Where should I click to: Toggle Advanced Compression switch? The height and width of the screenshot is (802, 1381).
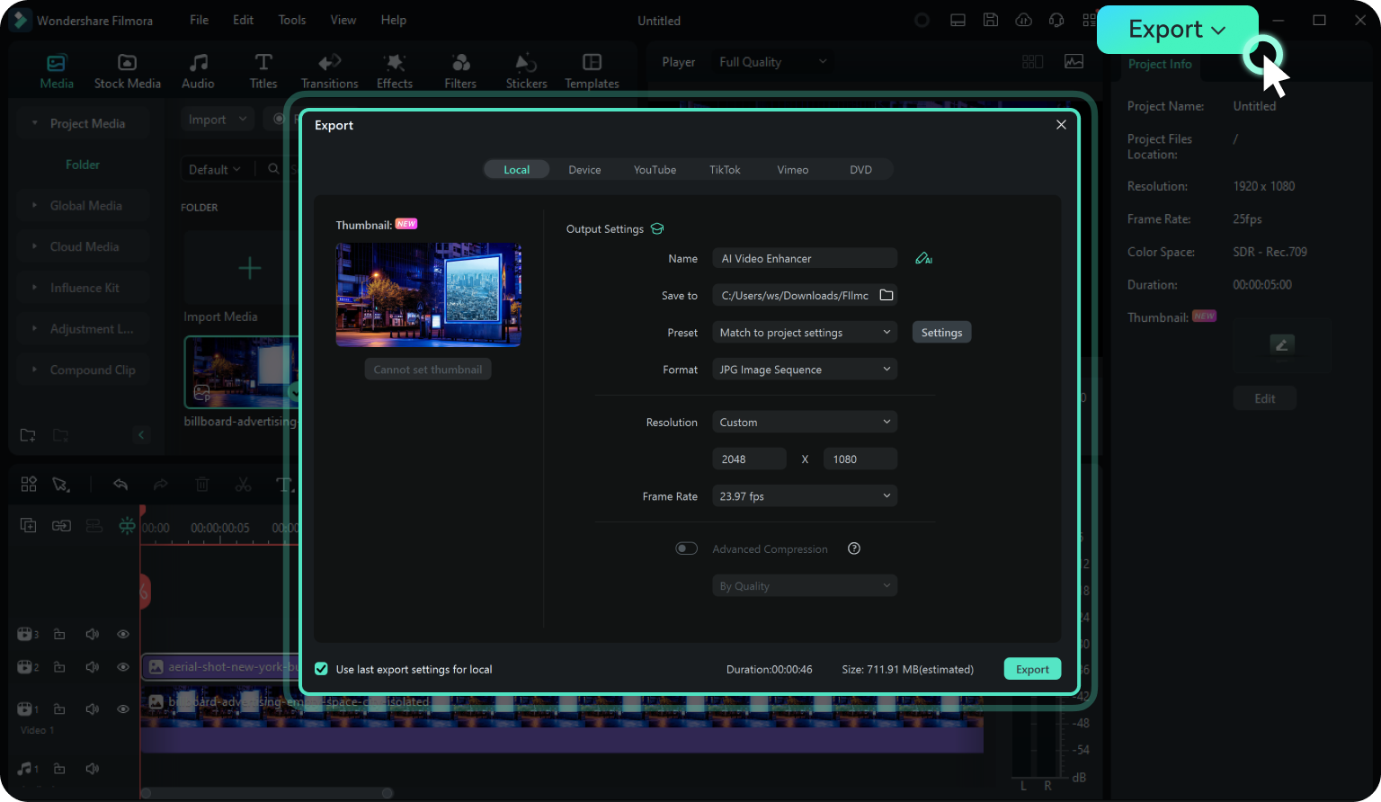[x=686, y=548]
